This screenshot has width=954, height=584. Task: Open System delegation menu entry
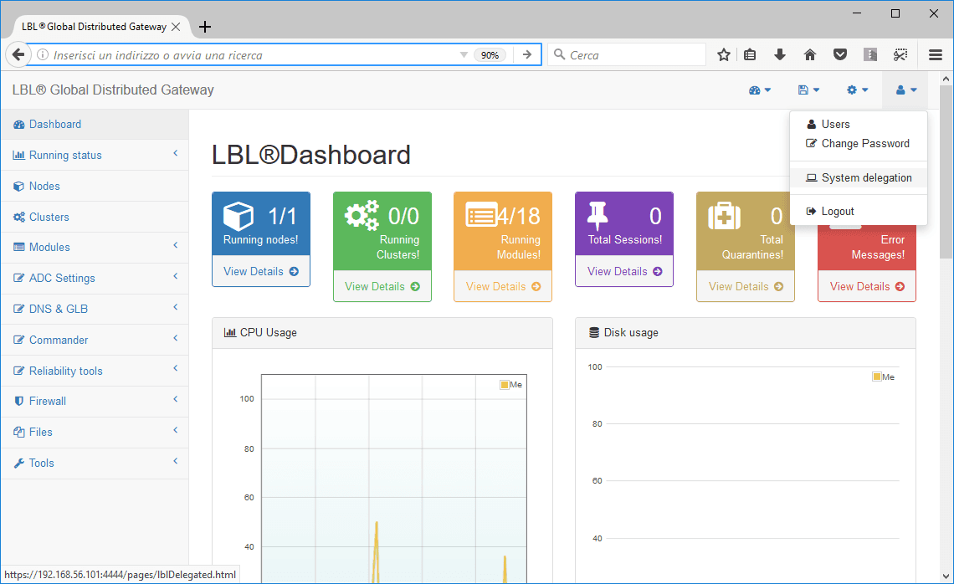coord(859,177)
